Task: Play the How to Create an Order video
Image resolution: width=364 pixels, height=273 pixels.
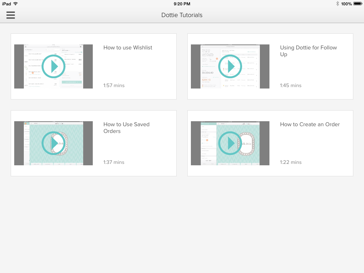Action: click(x=230, y=143)
